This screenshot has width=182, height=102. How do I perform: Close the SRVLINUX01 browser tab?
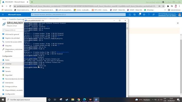point(27,2)
